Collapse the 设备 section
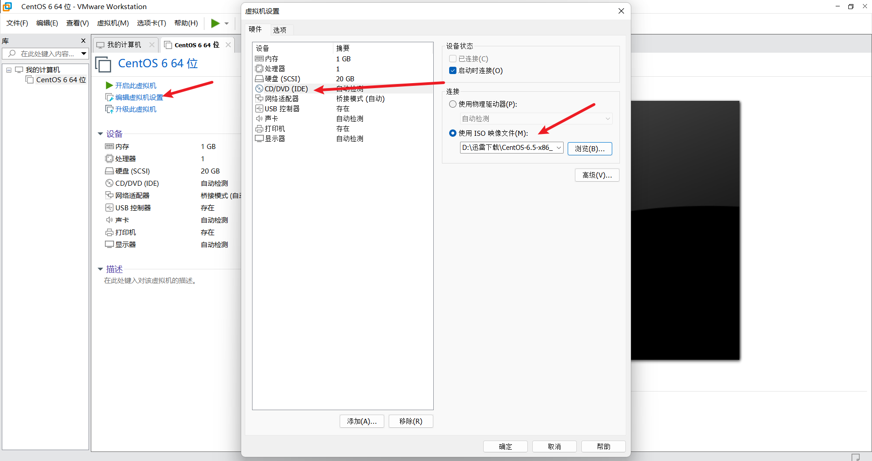The width and height of the screenshot is (872, 461). tap(100, 134)
